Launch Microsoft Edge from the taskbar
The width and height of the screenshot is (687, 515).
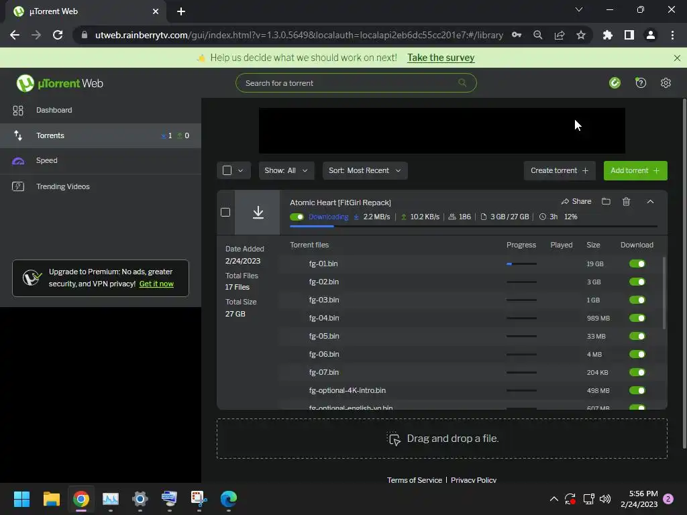[x=228, y=499]
